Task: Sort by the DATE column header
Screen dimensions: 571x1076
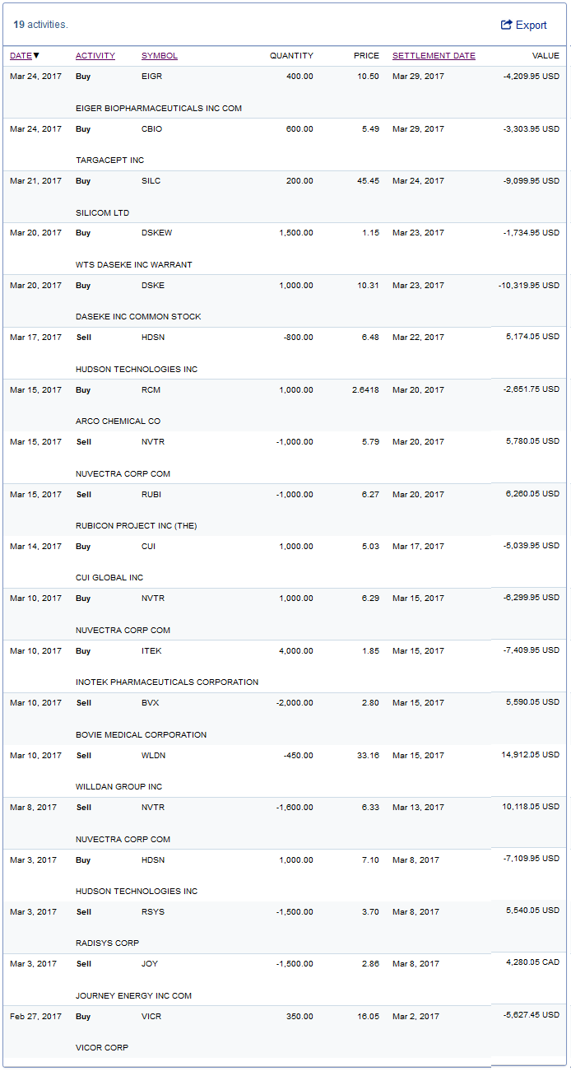Action: 21,56
